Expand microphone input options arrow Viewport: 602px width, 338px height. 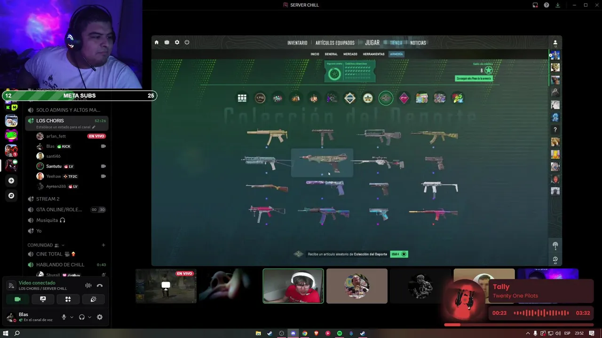[71, 317]
